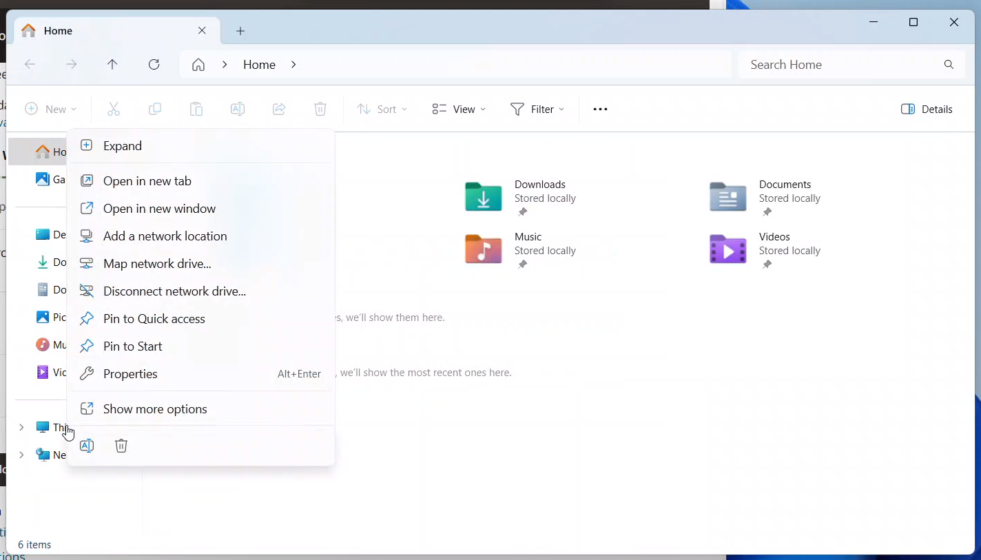Click the Documents name label
This screenshot has width=981, height=560.
785,184
